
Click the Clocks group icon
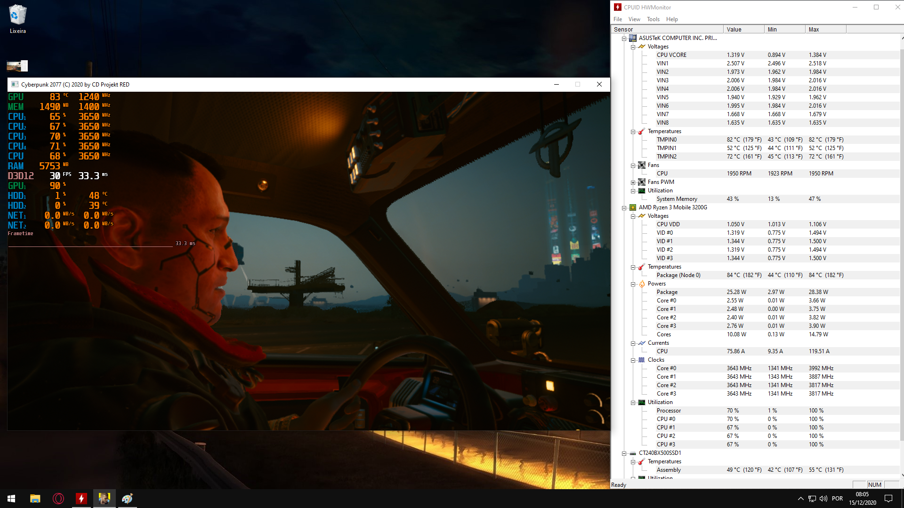(641, 360)
